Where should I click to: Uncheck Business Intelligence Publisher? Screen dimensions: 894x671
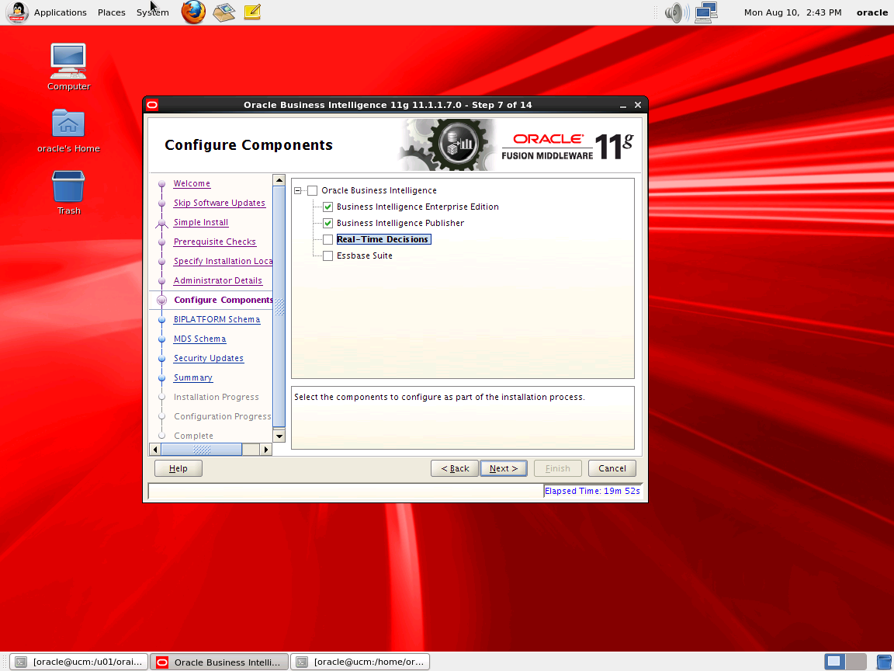coord(327,223)
